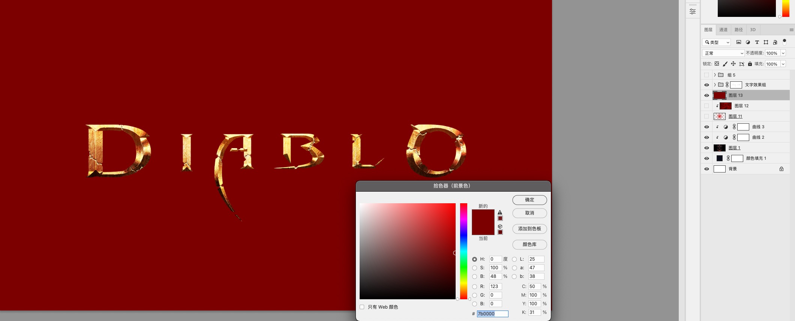Lock transparent pixels in the Layers panel
Viewport: 795px width, 321px height.
pyautogui.click(x=717, y=64)
